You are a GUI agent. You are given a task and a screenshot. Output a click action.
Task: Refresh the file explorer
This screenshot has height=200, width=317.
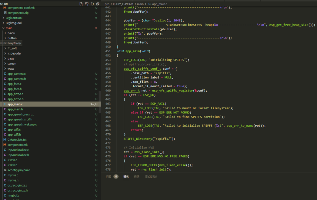[x=92, y=4]
